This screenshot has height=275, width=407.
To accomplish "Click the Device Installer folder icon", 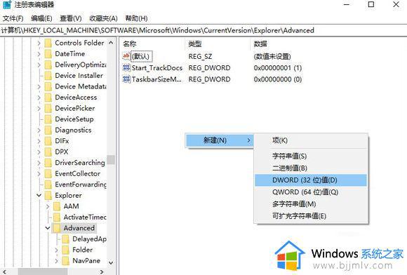I will [48, 76].
